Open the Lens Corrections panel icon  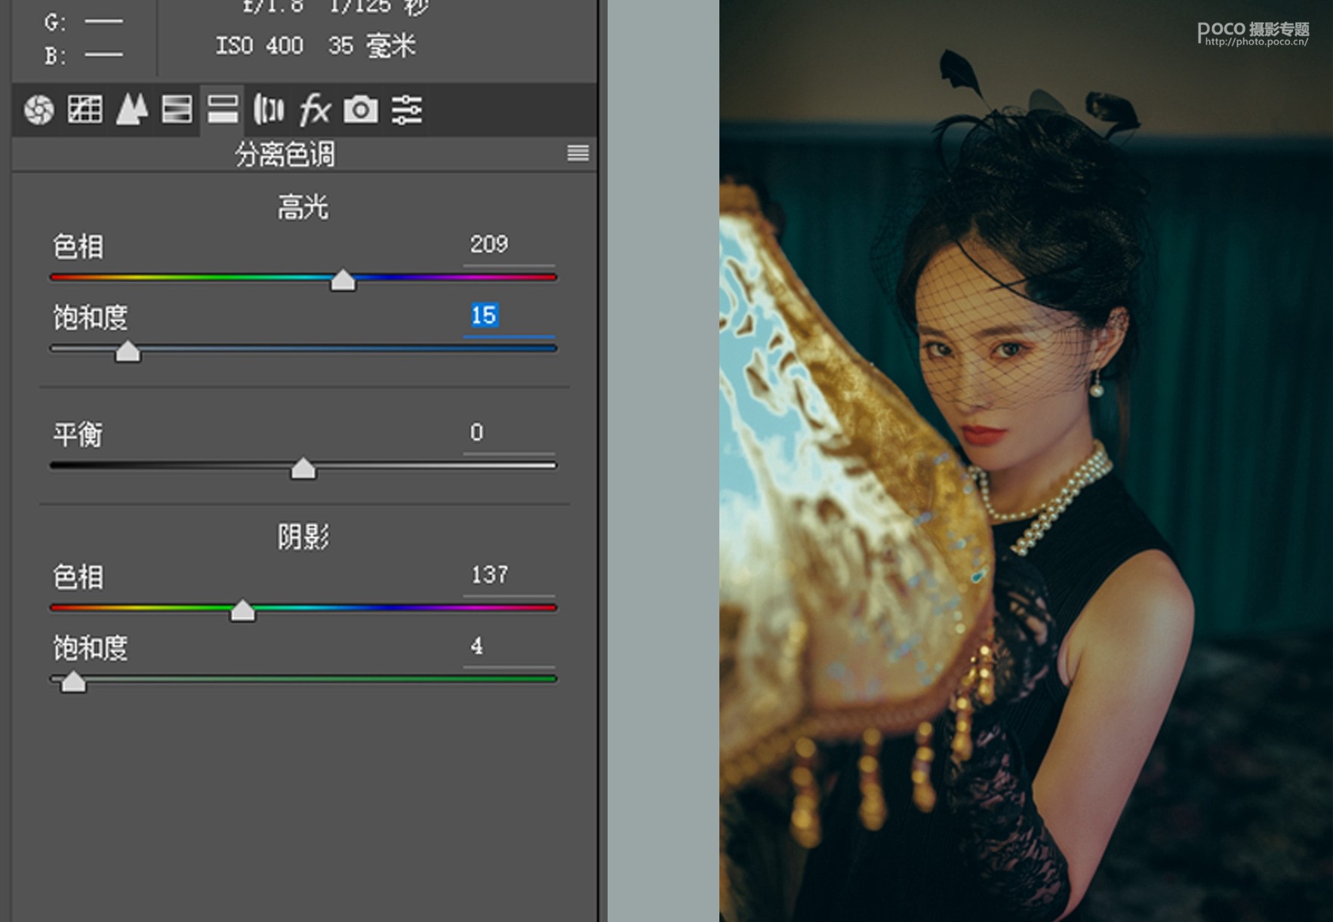tap(269, 110)
